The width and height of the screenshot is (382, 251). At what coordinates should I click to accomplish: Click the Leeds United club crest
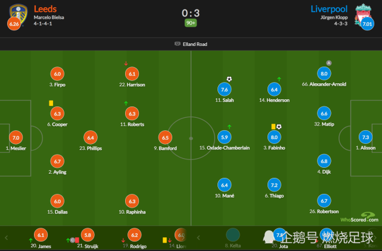(x=18, y=14)
